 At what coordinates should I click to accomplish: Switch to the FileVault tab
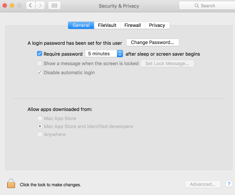tap(107, 25)
